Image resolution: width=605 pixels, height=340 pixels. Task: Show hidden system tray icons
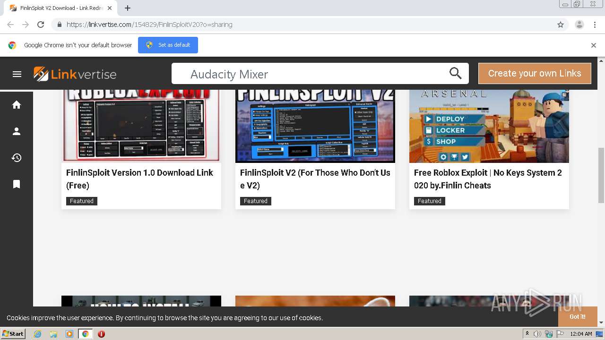pyautogui.click(x=527, y=334)
